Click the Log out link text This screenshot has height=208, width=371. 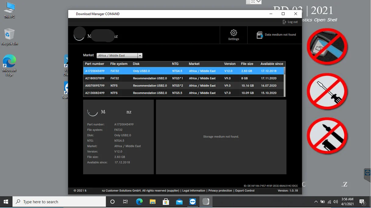pos(293,22)
